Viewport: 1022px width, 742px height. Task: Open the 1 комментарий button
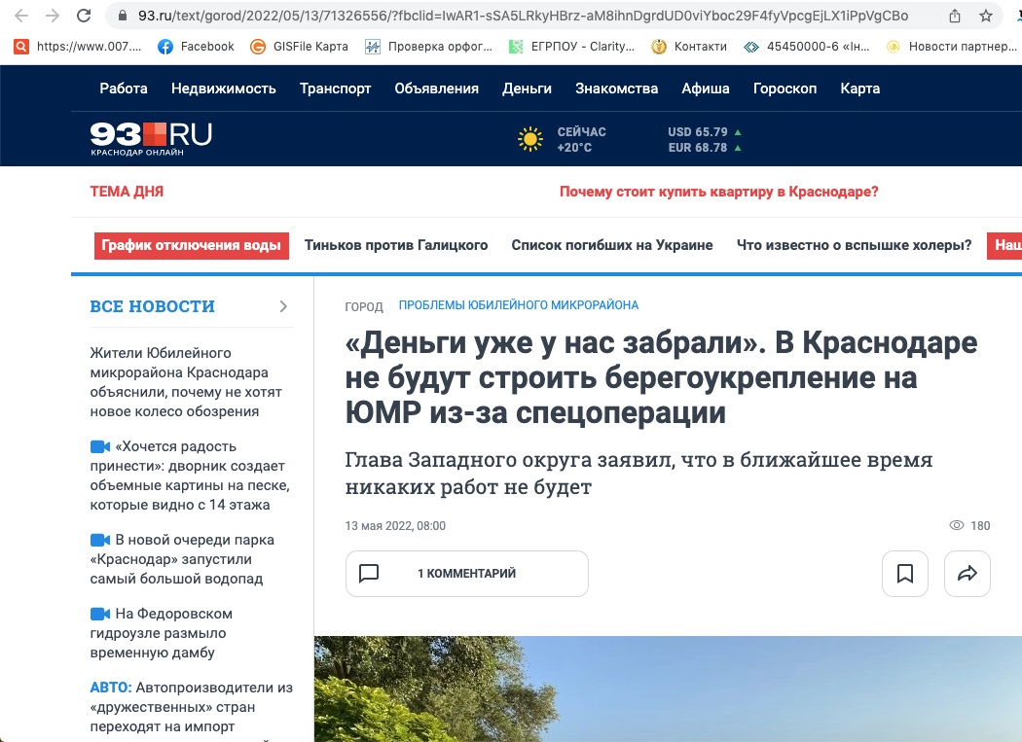pyautogui.click(x=467, y=574)
